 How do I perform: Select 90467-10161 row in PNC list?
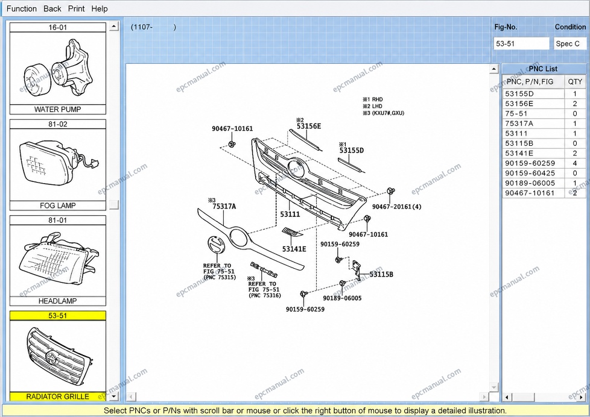click(x=544, y=193)
